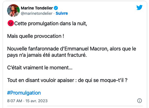Image resolution: width=149 pixels, height=108 pixels.
Task: Click the phrase 'de qui se moque-t'il ?'
Action: point(102,80)
